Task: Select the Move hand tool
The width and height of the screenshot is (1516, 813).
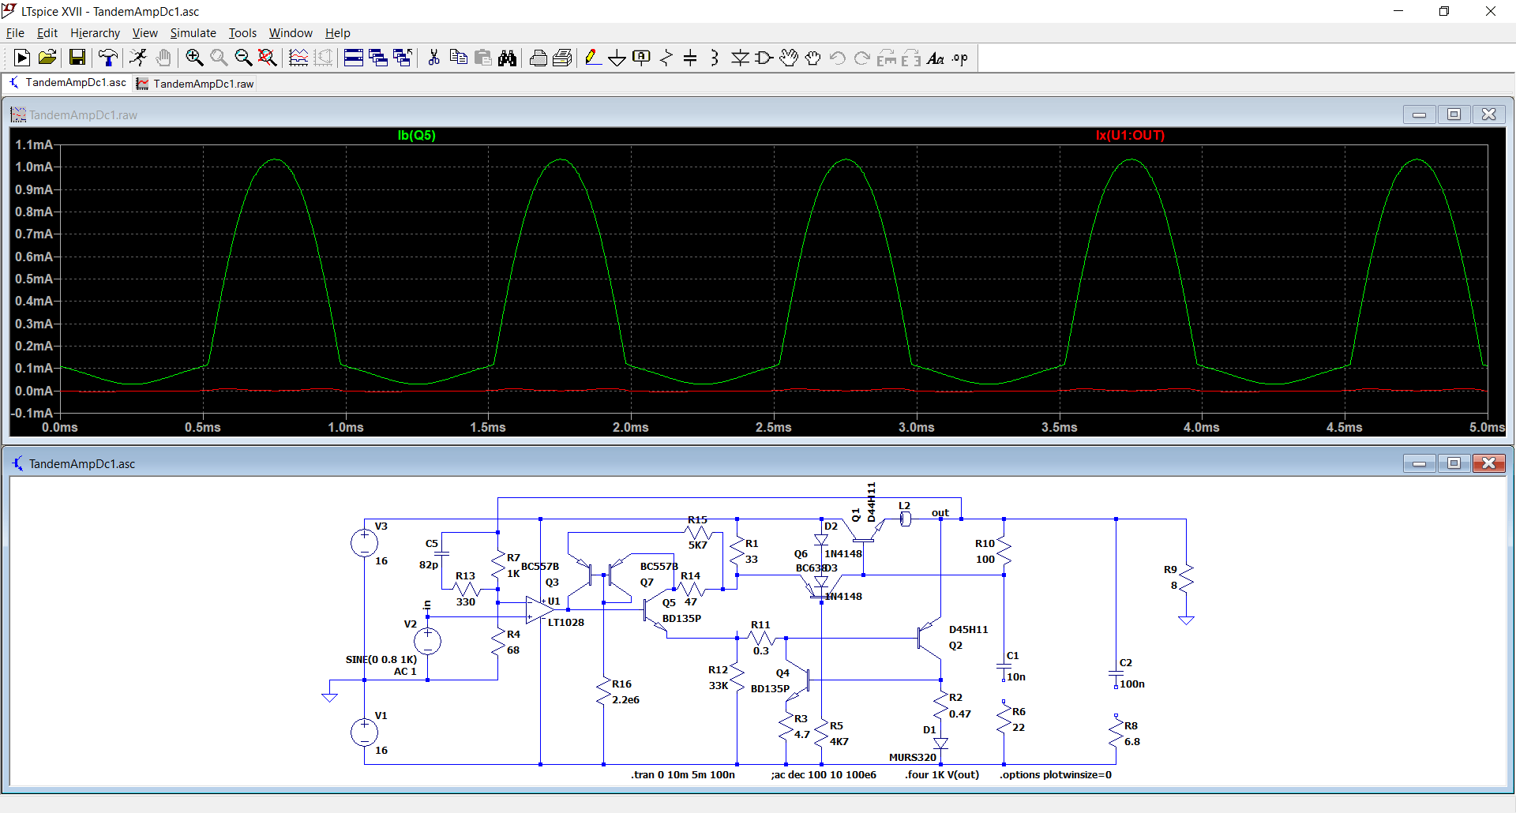Action: click(x=789, y=58)
